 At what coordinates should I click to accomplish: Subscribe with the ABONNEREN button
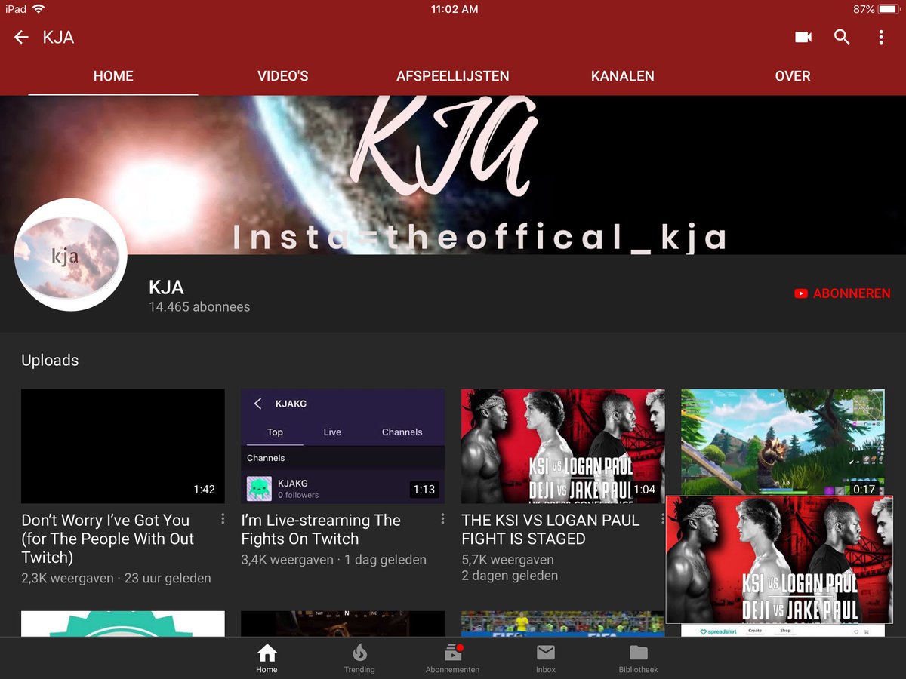coord(843,293)
